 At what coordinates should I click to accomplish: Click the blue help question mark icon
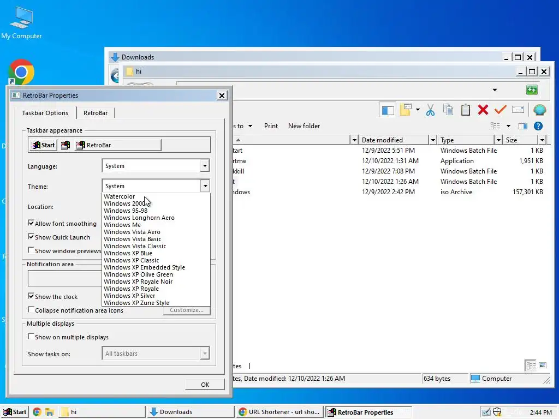tap(538, 126)
